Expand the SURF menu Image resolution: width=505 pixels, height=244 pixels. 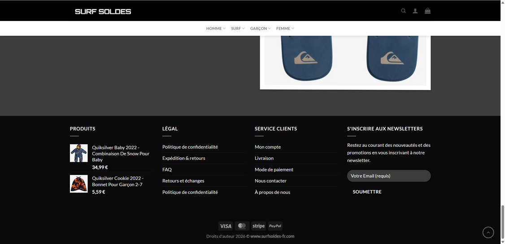[238, 28]
